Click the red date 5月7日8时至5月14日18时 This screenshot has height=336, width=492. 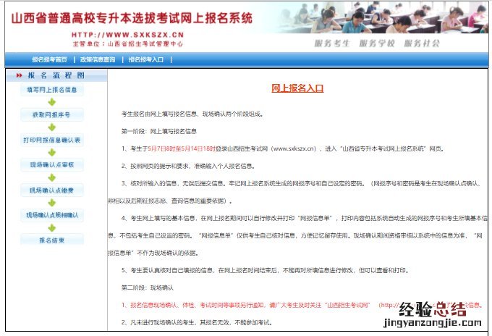182,149
